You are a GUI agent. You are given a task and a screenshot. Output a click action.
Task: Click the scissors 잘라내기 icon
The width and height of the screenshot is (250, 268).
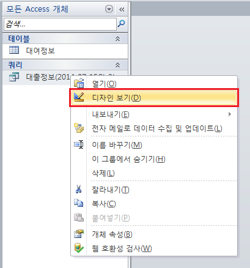[x=79, y=189]
